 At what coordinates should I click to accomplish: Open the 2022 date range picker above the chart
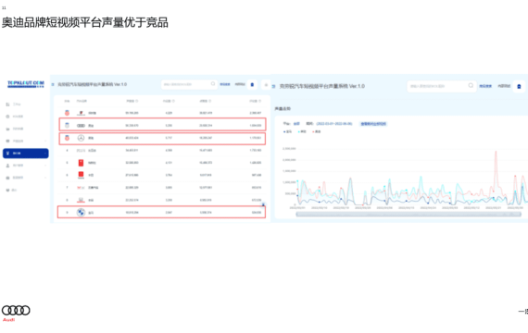[x=334, y=124]
